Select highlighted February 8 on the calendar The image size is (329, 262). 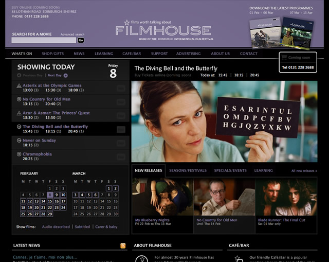(50, 195)
